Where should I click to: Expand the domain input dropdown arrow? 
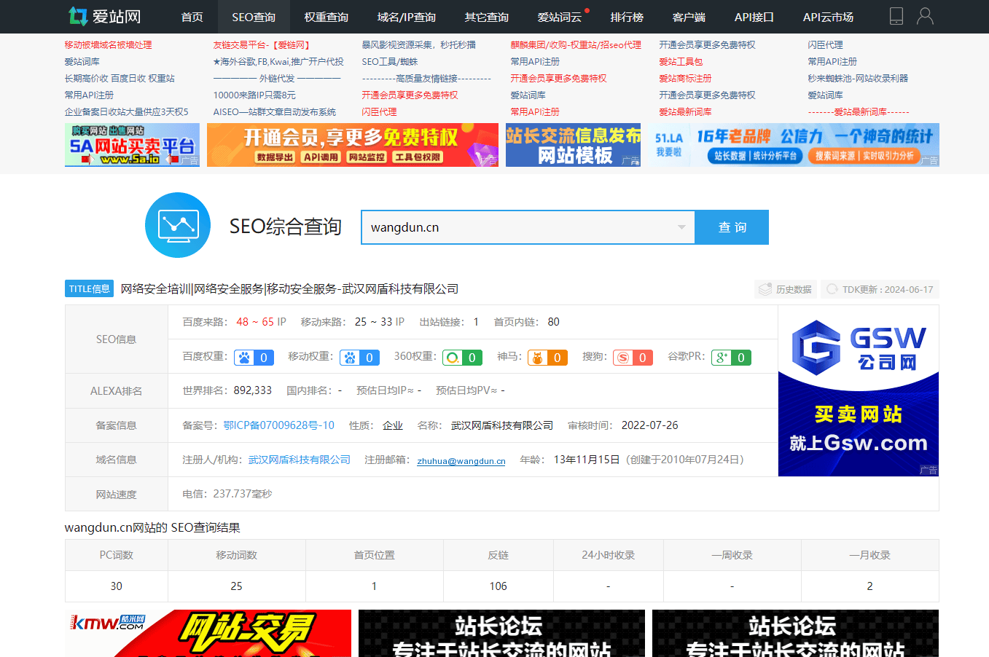pos(681,227)
